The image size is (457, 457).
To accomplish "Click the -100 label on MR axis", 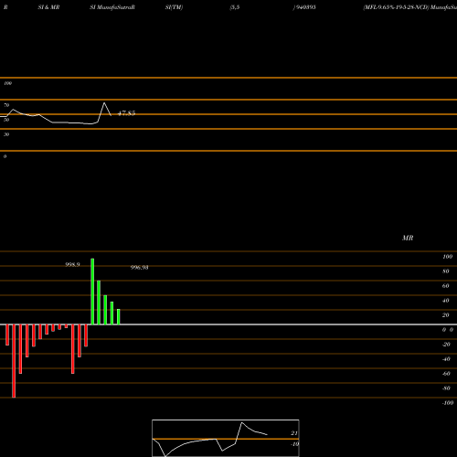I will tap(448, 403).
